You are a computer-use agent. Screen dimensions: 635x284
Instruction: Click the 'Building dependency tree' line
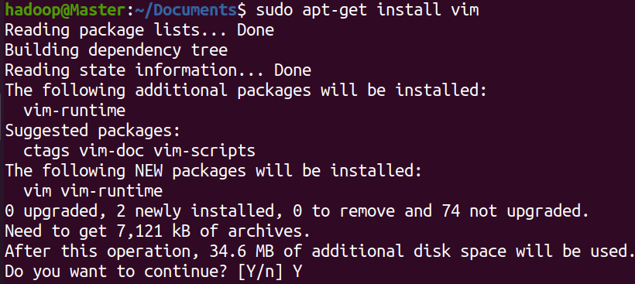coord(116,50)
